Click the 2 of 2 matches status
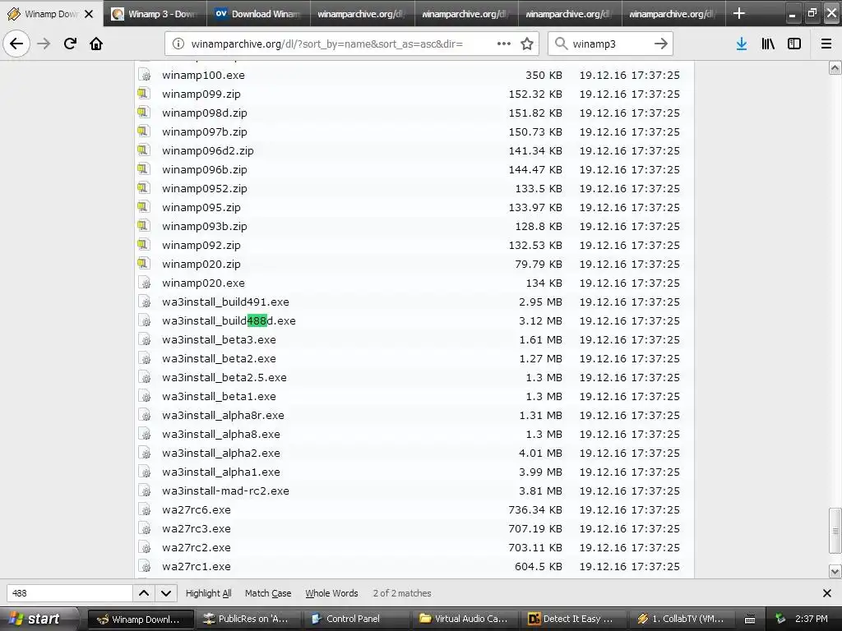The image size is (842, 631). click(402, 593)
